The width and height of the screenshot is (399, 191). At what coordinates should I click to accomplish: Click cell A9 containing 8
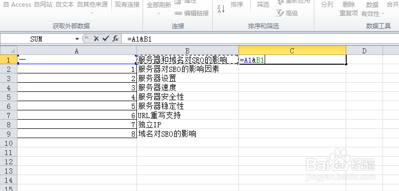tap(77, 133)
